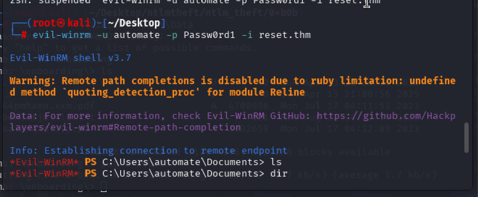Click the terminal's vertical scrollbar handle
The width and height of the screenshot is (478, 197).
pyautogui.click(x=467, y=138)
